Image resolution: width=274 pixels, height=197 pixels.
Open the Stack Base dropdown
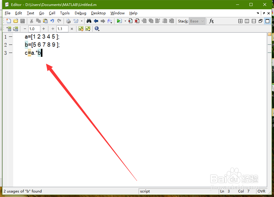pos(197,21)
